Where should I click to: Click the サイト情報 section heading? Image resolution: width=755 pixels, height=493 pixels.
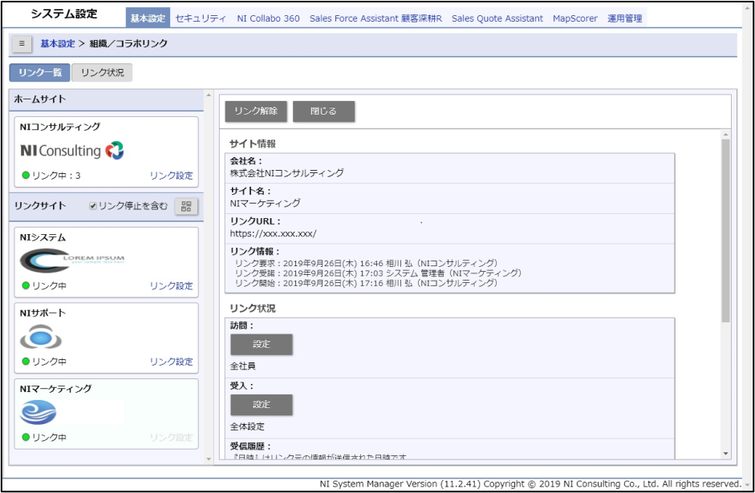253,143
